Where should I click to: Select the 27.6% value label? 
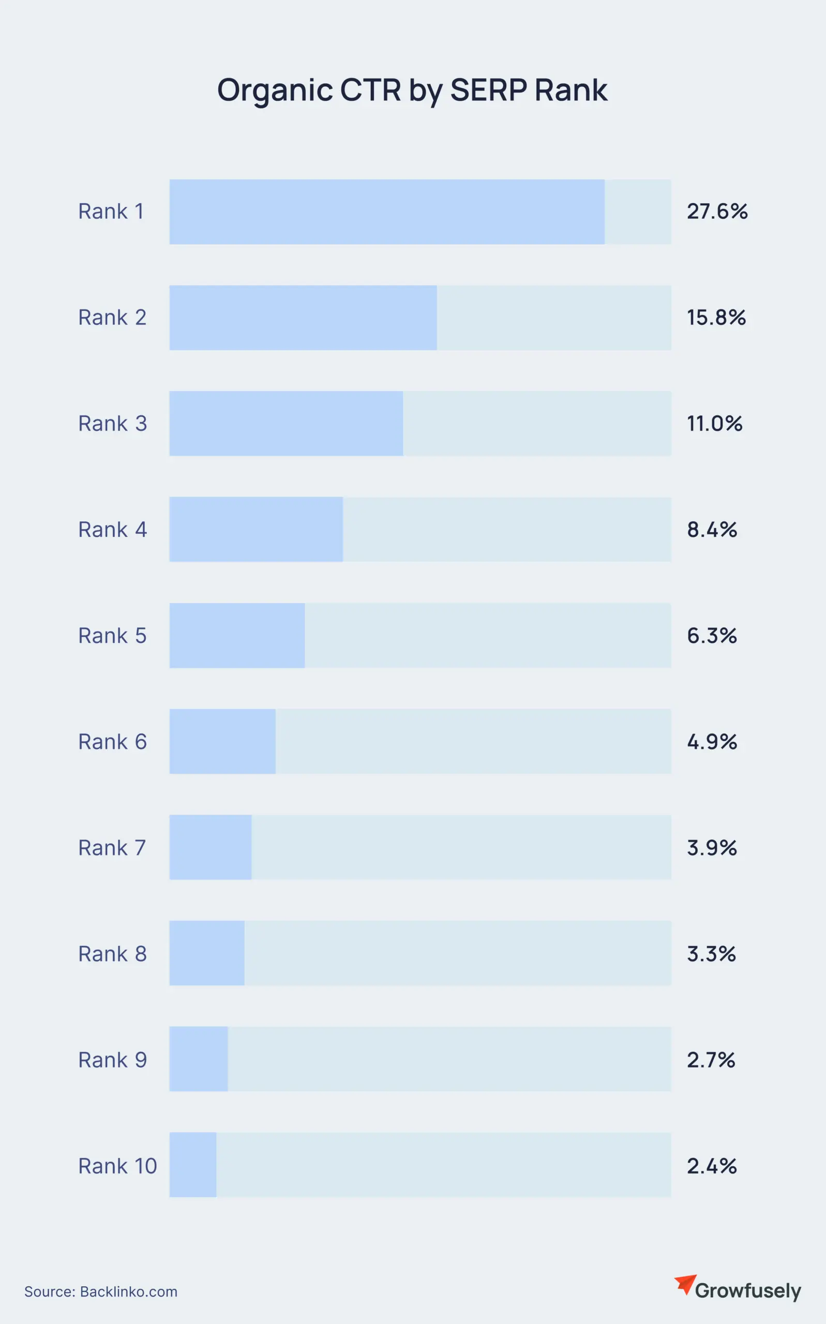click(717, 212)
